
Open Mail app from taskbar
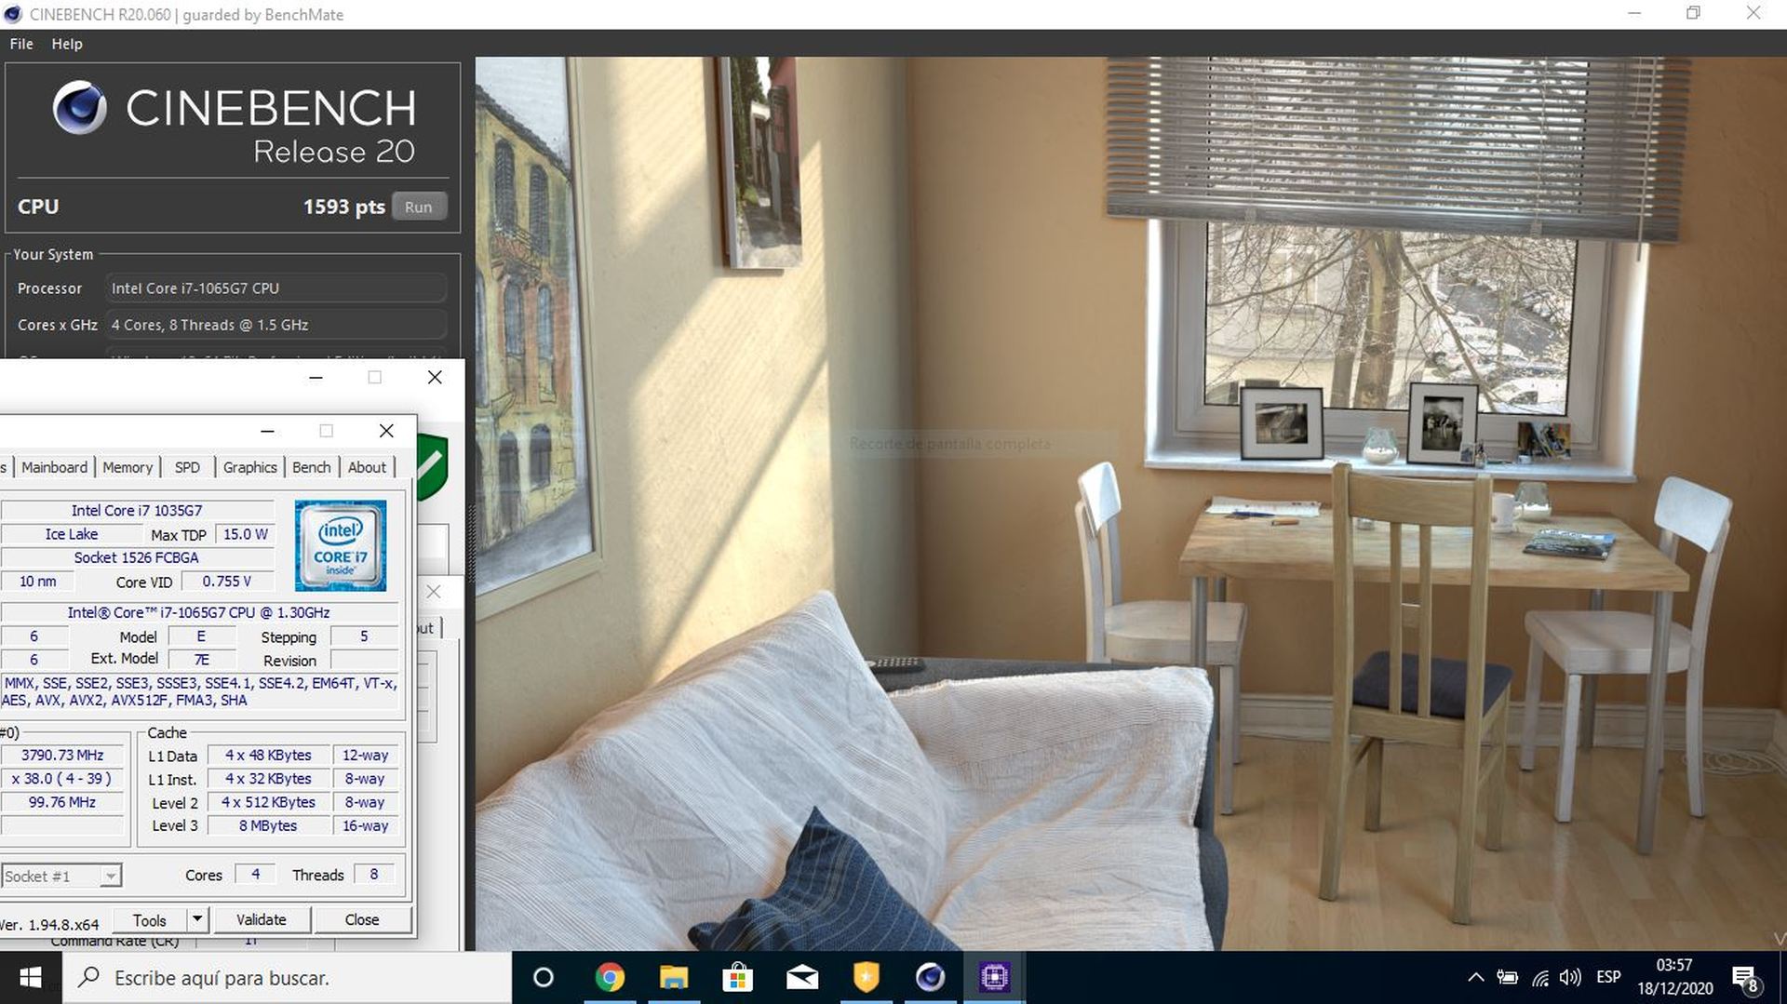[802, 978]
